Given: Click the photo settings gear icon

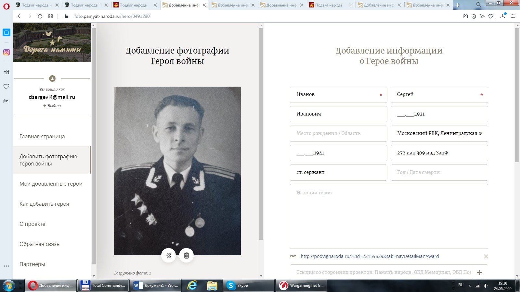Looking at the screenshot, I should click(x=168, y=255).
